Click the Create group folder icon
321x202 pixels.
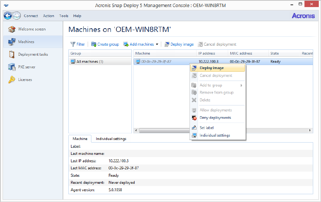(x=94, y=44)
